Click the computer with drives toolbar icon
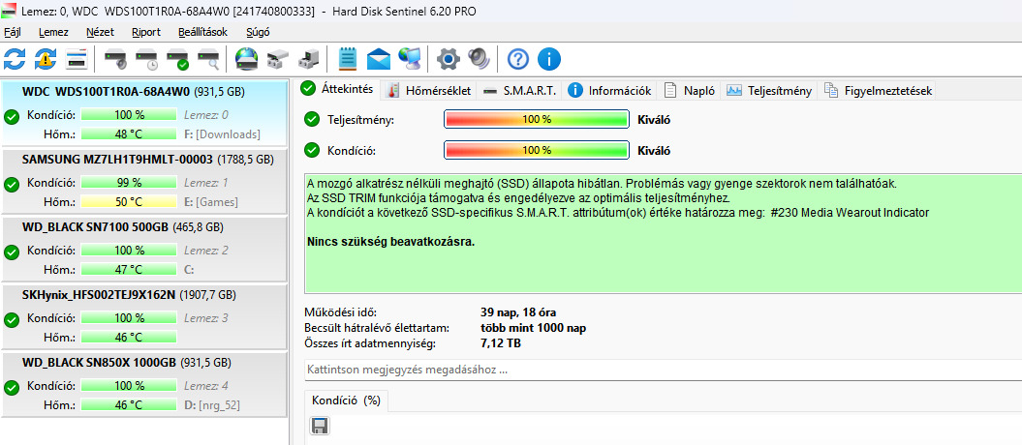The height and width of the screenshot is (445, 1022). pos(308,59)
